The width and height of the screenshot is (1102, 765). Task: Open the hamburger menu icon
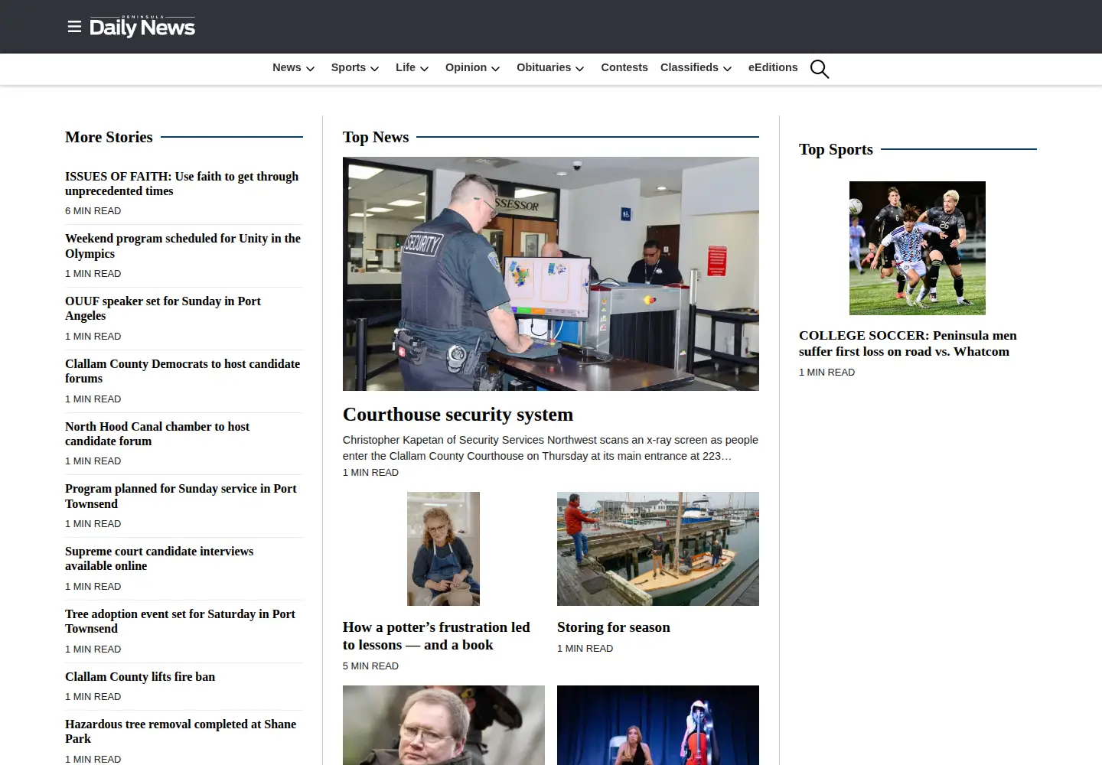[x=74, y=27]
